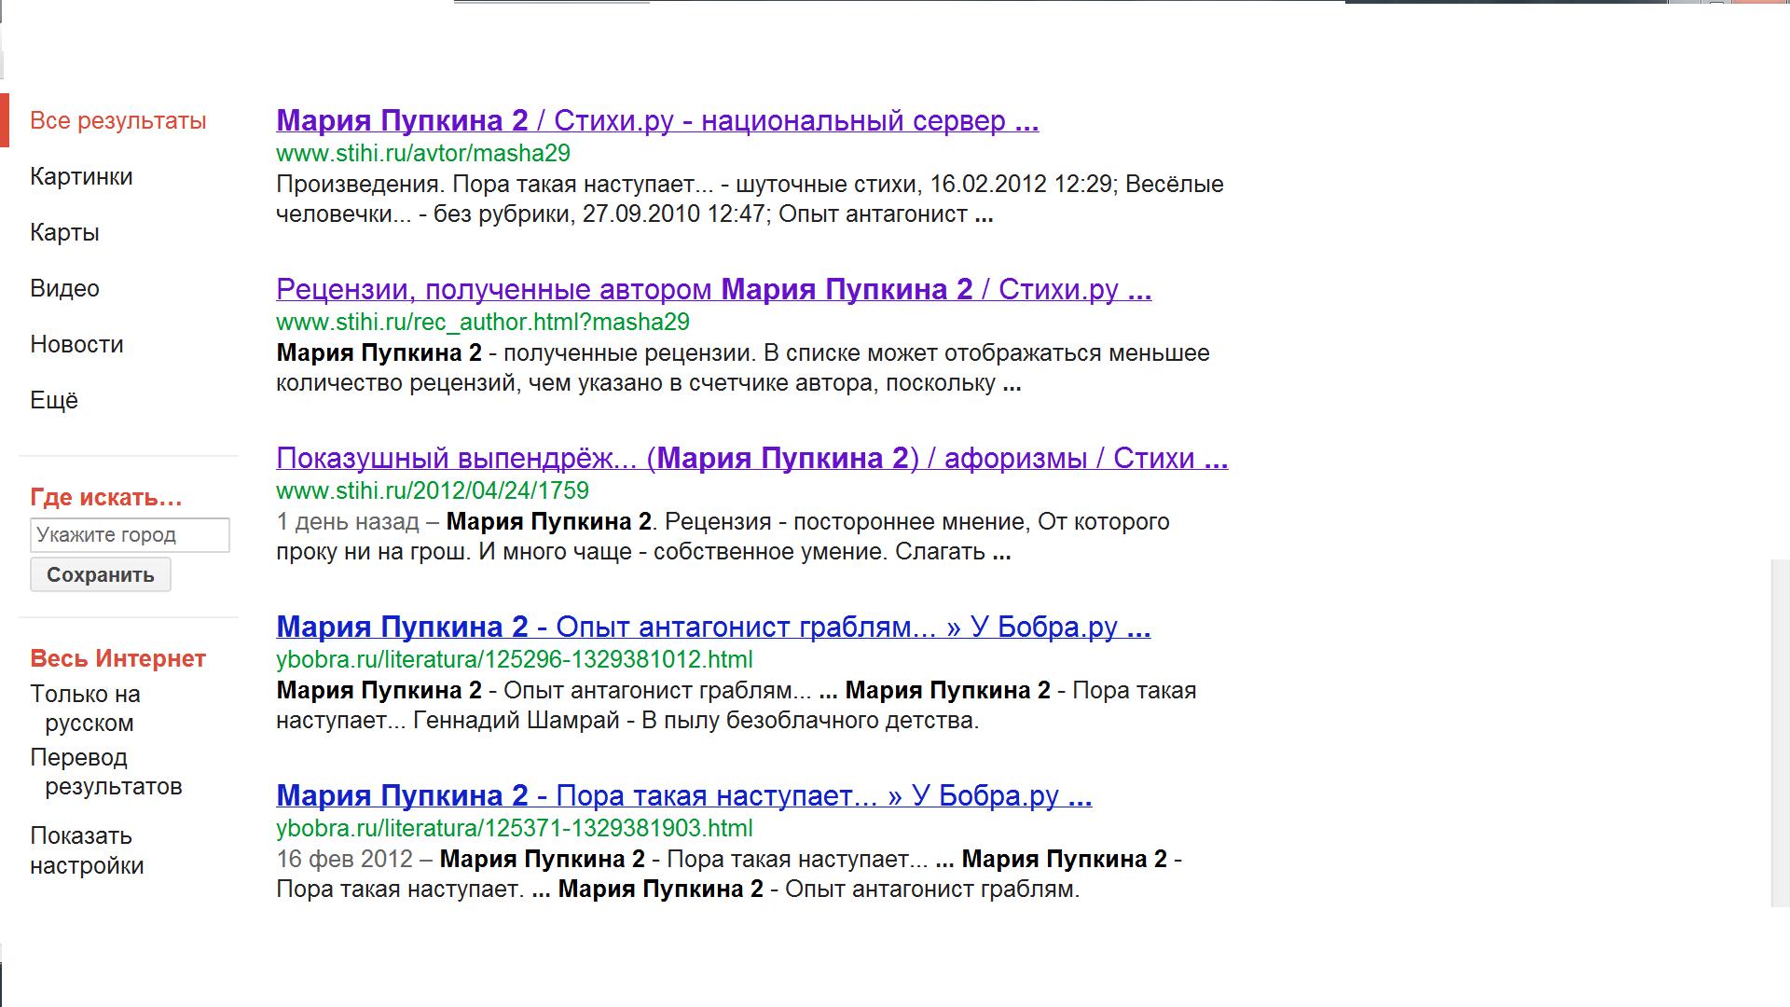Select 'Весь Интернет' search scope
The width and height of the screenshot is (1790, 1007).
click(x=117, y=658)
